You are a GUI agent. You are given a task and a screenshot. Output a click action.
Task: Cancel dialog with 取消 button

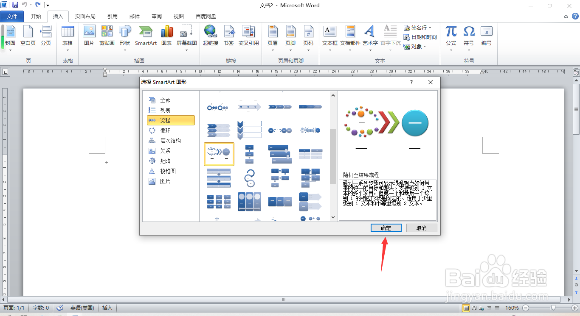422,228
